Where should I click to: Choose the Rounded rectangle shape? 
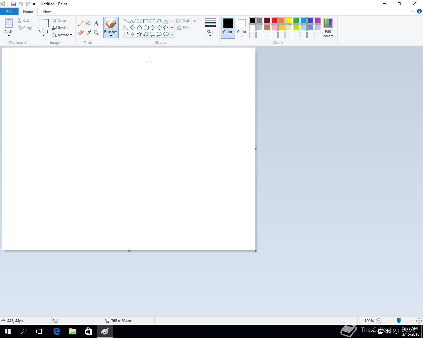pyautogui.click(x=152, y=21)
